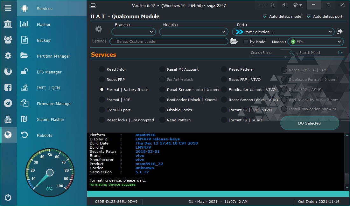Select Format | Factory Reset option
This screenshot has width=350, height=206.
click(102, 90)
